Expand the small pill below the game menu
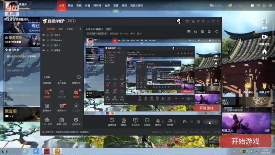 pyautogui.click(x=115, y=11)
